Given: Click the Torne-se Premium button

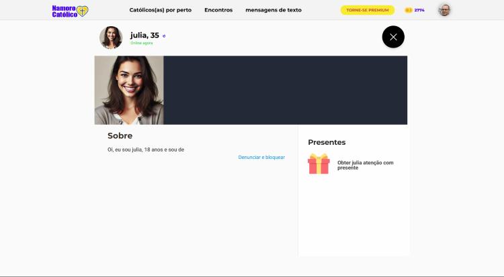Looking at the screenshot, I should [368, 10].
